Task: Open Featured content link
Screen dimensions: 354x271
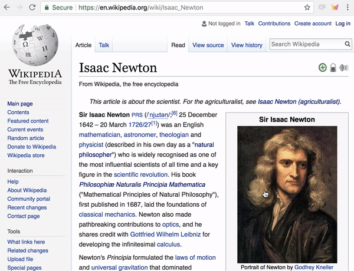Action: 28,121
